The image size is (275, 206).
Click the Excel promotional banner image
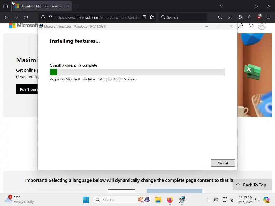pos(255,75)
